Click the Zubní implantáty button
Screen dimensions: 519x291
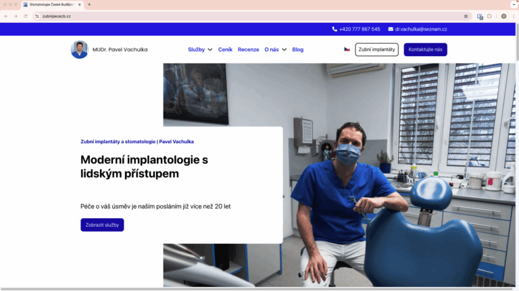376,49
